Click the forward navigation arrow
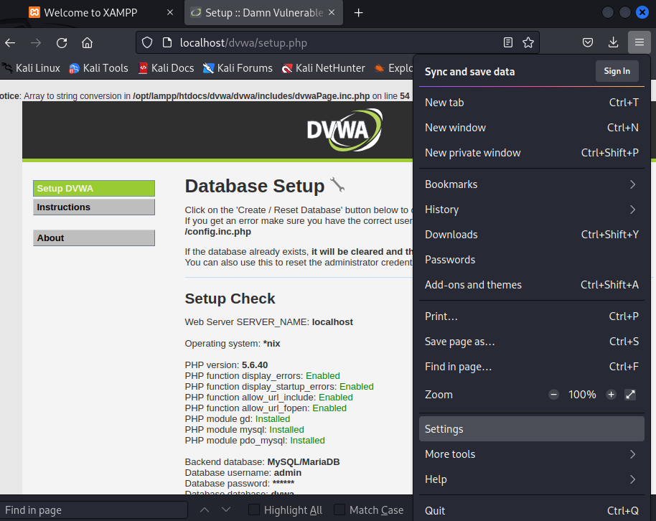 pyautogui.click(x=36, y=42)
